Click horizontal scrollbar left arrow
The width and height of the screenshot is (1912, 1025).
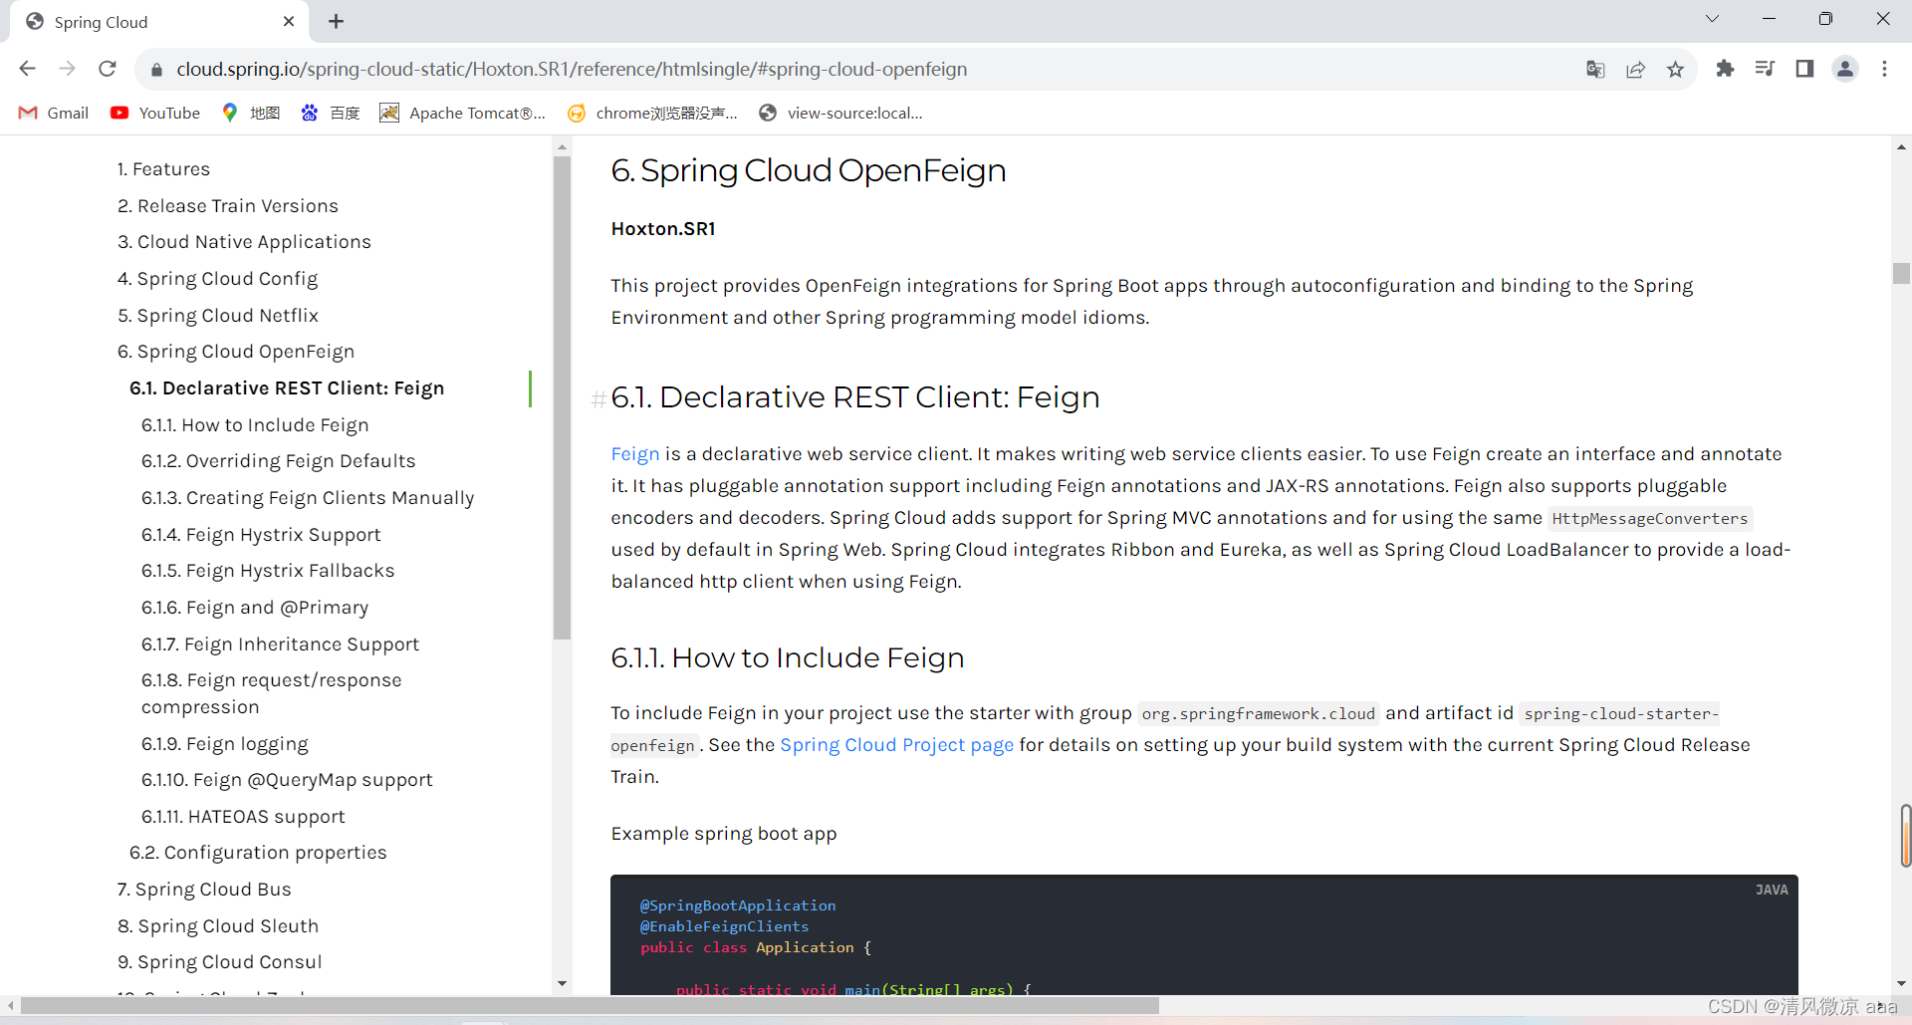click(10, 1006)
